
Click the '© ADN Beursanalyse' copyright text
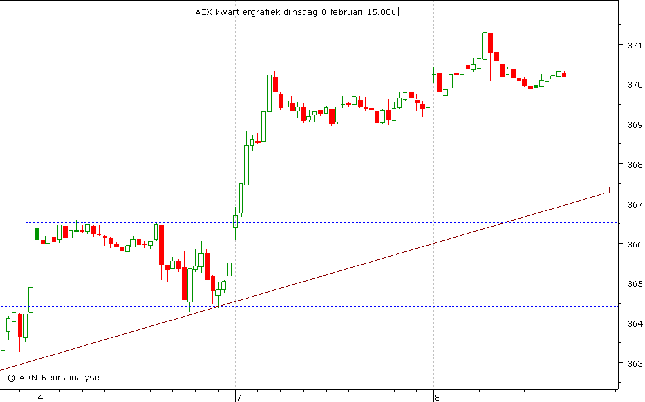(x=54, y=378)
